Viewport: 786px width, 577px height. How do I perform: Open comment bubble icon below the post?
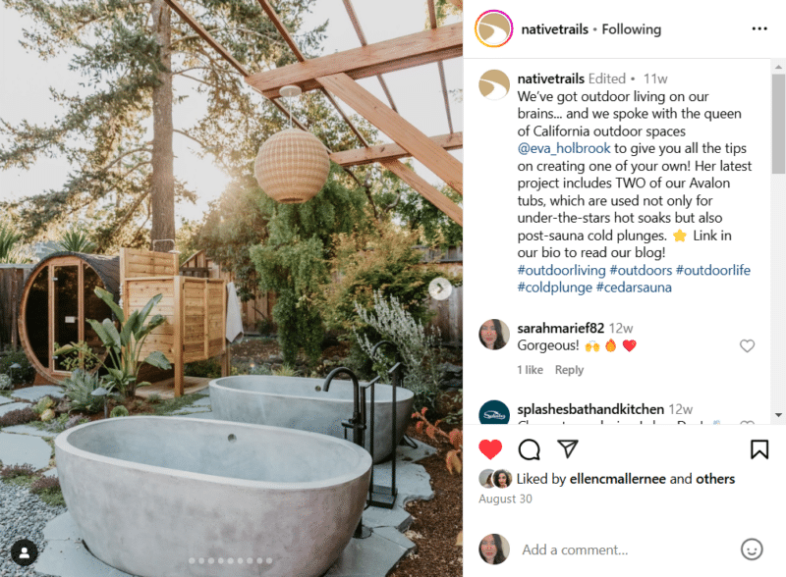529,449
